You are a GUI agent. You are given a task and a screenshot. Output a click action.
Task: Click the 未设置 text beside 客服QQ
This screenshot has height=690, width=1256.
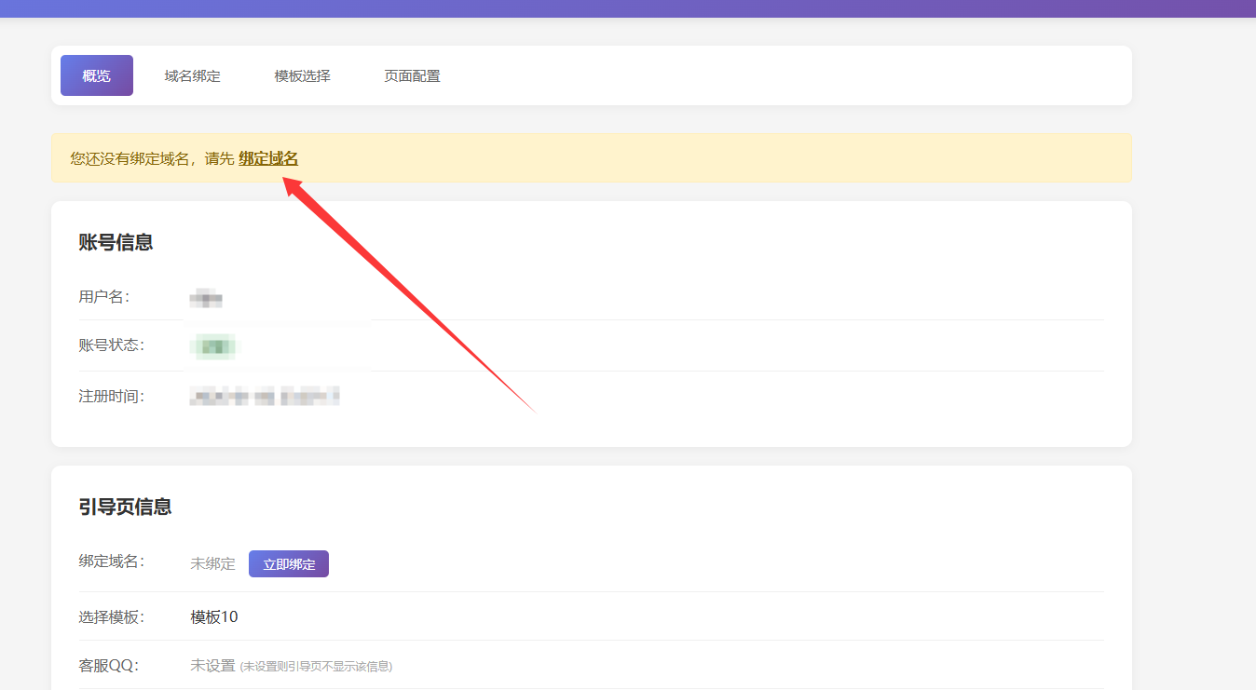coord(212,666)
